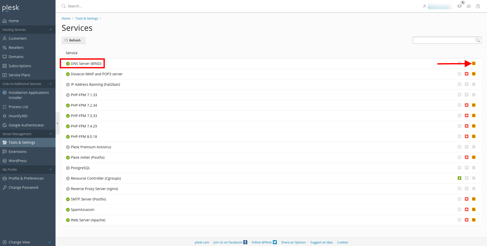This screenshot has height=246, width=487.
Task: Close the Change View option
Action: pos(49,242)
